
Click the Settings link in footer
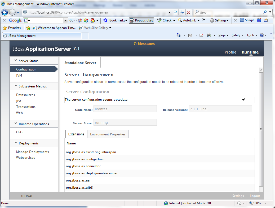coord(238,196)
